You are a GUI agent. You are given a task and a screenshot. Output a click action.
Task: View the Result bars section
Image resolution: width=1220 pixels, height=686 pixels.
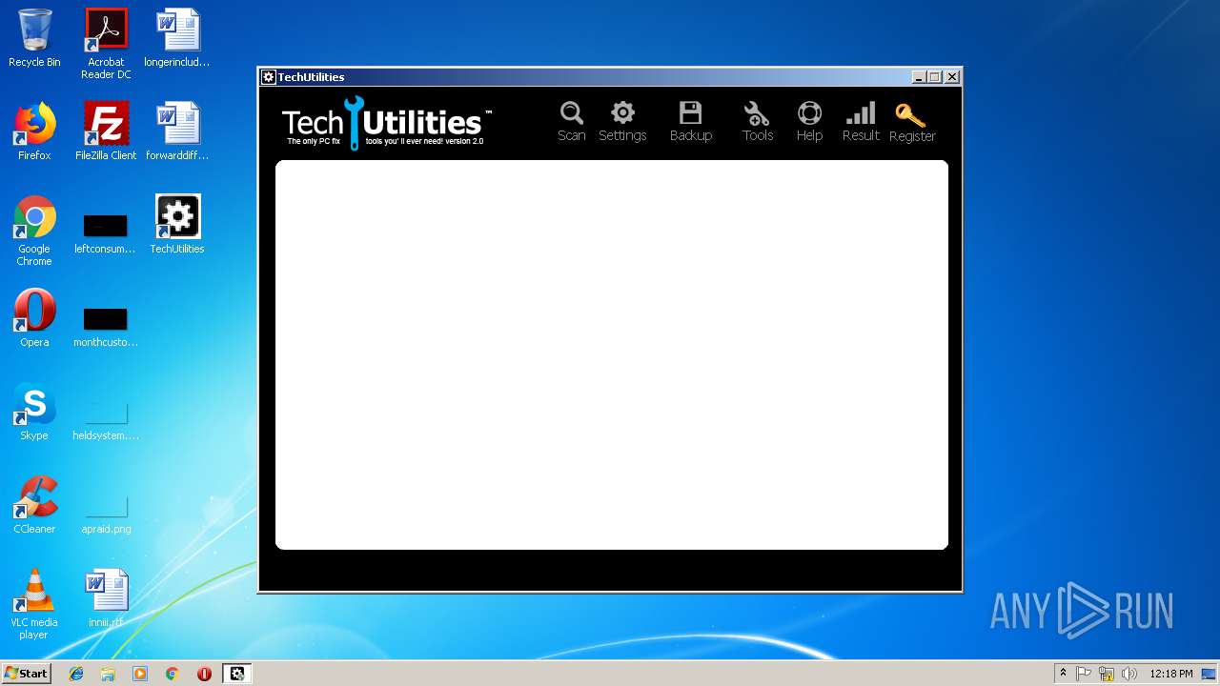(861, 122)
